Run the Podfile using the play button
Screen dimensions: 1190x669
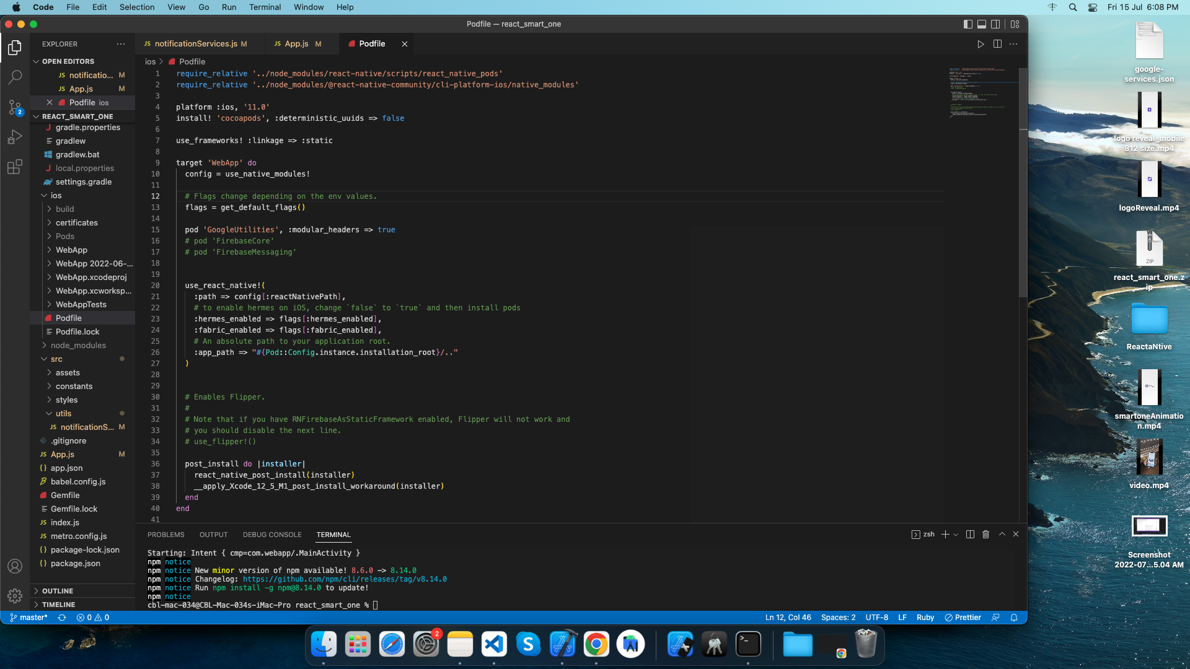(981, 44)
